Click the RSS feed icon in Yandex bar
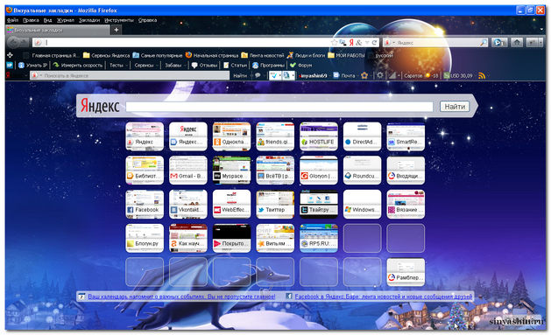 (x=482, y=75)
